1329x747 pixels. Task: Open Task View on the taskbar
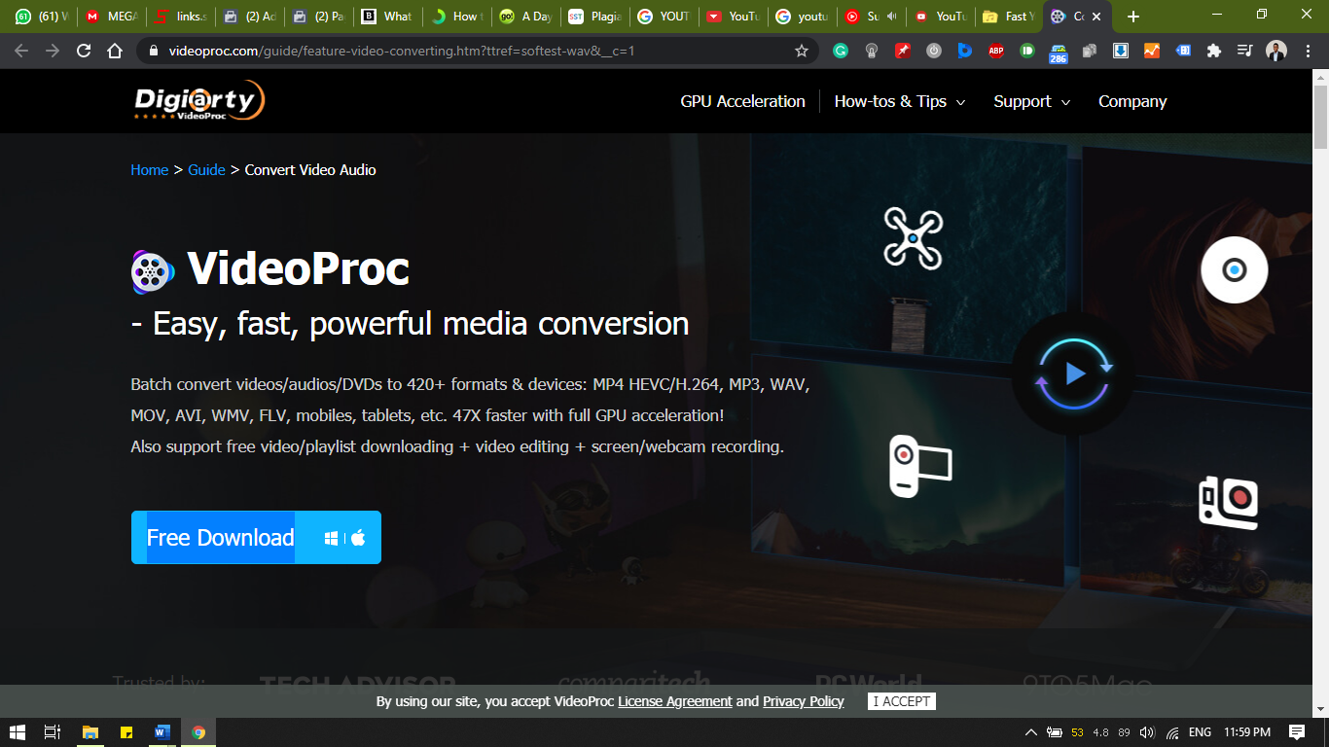point(54,732)
